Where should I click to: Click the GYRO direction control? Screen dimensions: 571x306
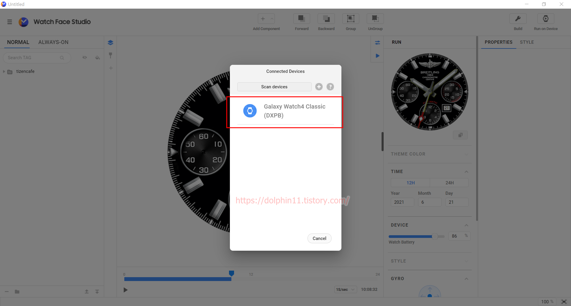(x=430, y=292)
